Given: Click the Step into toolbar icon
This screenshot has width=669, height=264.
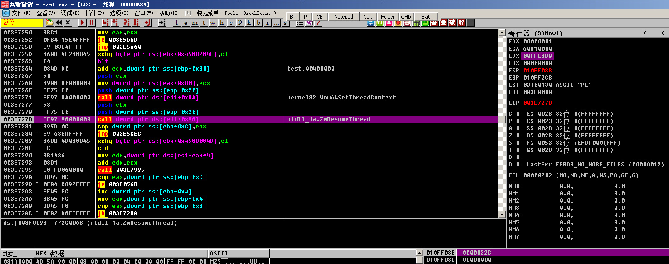Looking at the screenshot, I should coord(105,23).
